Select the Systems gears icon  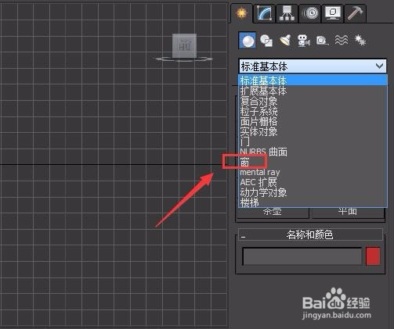360,41
